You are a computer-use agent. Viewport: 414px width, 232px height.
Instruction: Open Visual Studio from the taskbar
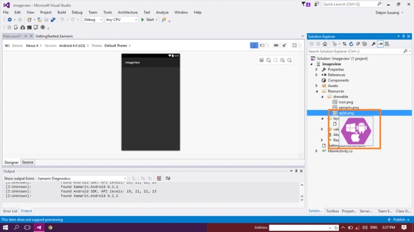click(x=39, y=228)
